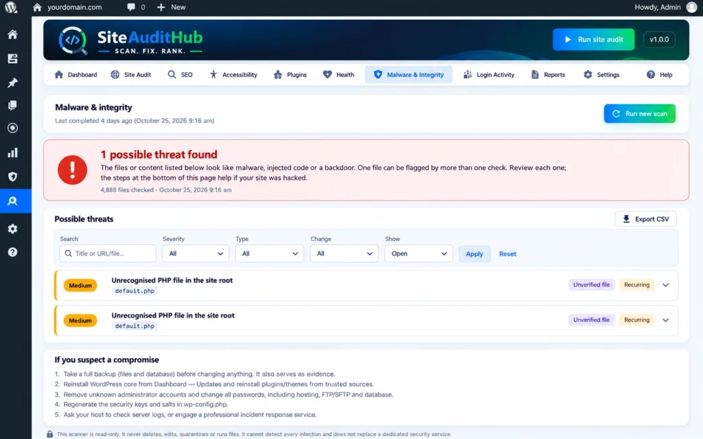Switch to the SEO tab
The width and height of the screenshot is (703, 439).
coord(181,74)
